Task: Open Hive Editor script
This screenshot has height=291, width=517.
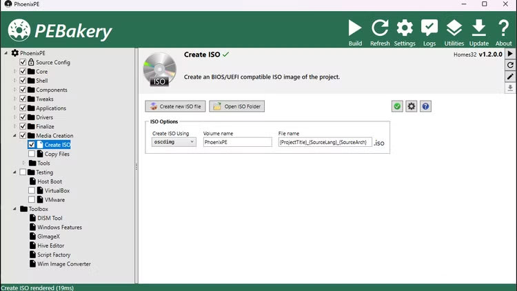Action: pos(51,245)
